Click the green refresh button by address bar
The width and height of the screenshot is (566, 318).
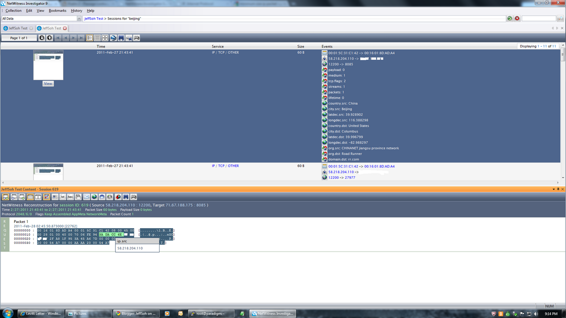point(510,18)
